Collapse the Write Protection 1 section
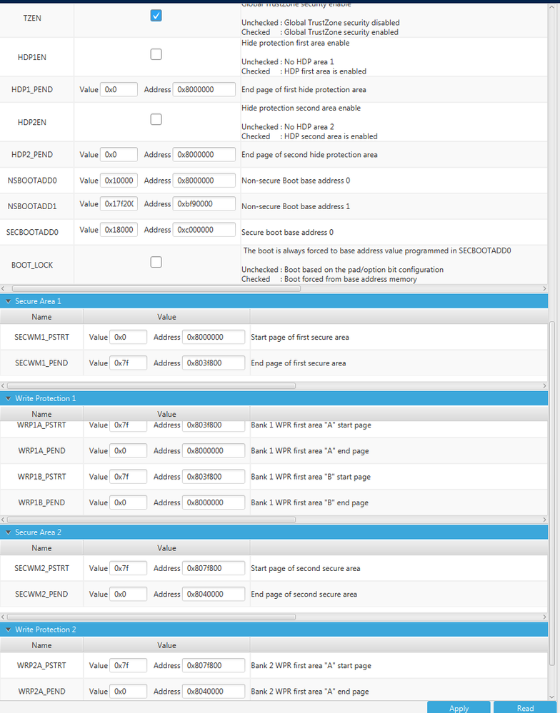The height and width of the screenshot is (713, 560). 8,398
